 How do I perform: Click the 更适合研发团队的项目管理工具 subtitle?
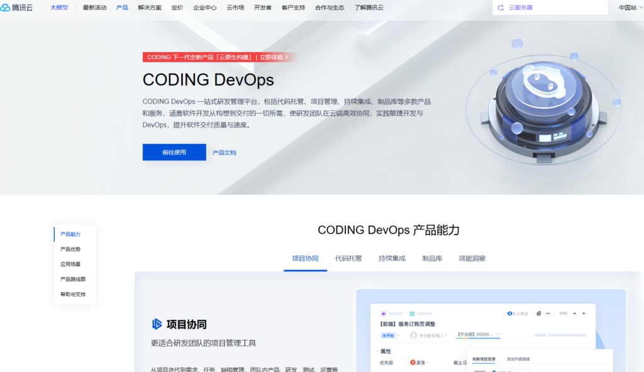203,343
